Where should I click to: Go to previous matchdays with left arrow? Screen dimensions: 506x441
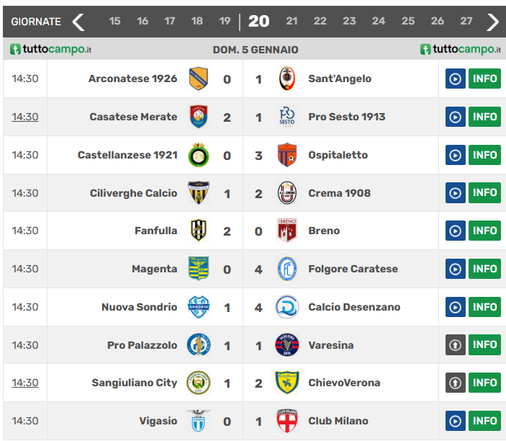[x=78, y=22]
